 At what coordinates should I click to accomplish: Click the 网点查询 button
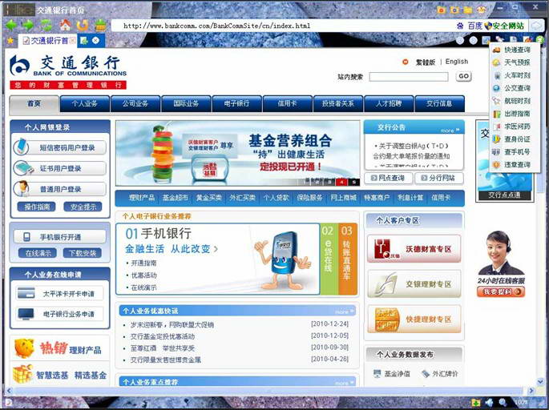[389, 178]
